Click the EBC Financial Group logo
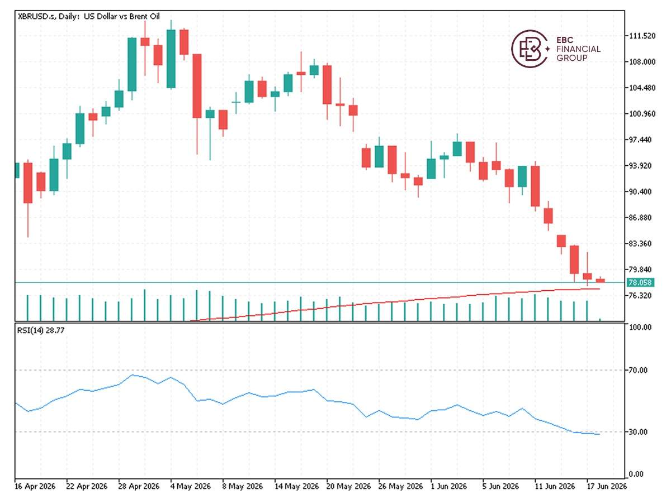Screen dimensions: 671x504 click(556, 49)
